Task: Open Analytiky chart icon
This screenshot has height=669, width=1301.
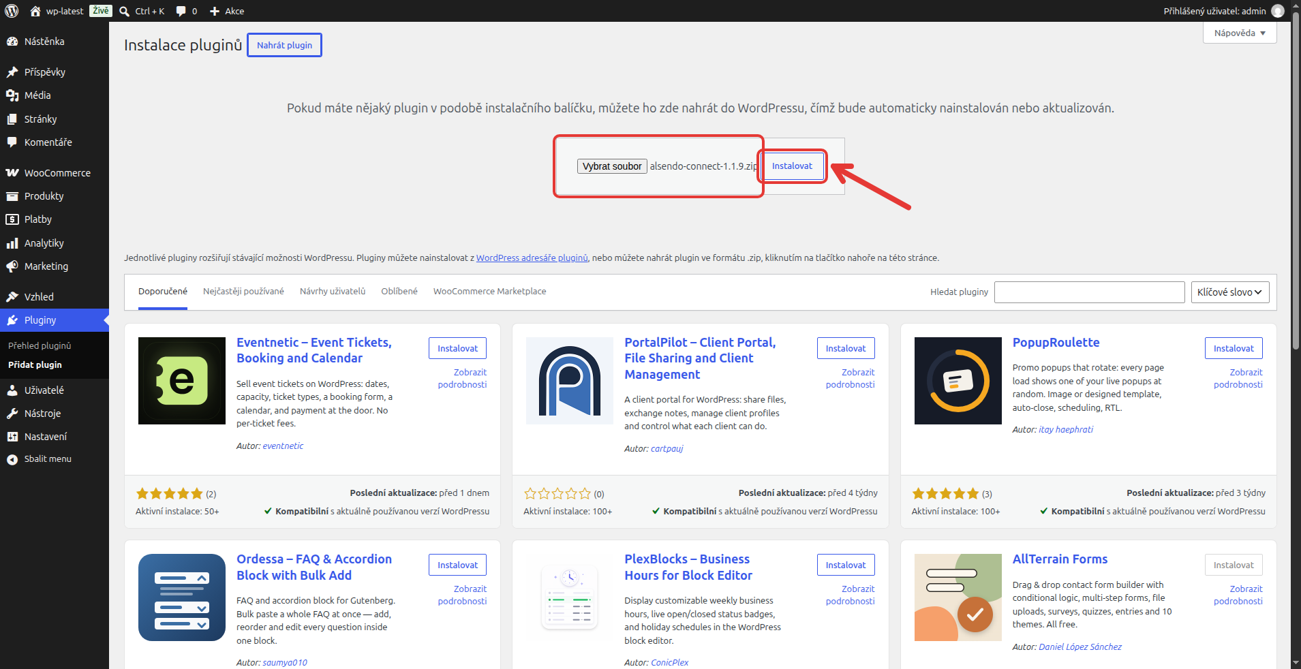Action: 12,243
